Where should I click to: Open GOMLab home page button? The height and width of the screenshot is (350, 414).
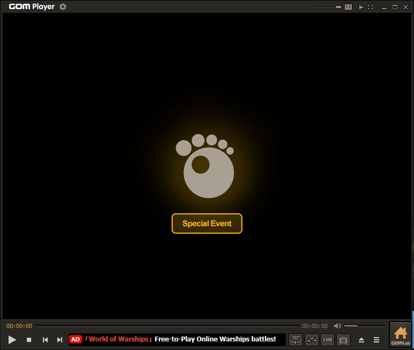pyautogui.click(x=401, y=335)
